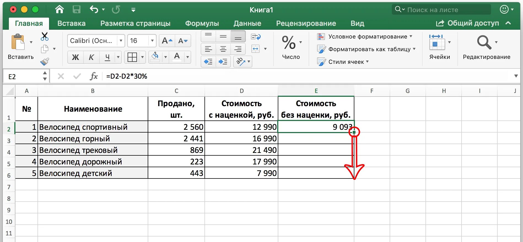The width and height of the screenshot is (523, 242).
Task: Open the paste options dropdown arrow
Action: click(31, 42)
